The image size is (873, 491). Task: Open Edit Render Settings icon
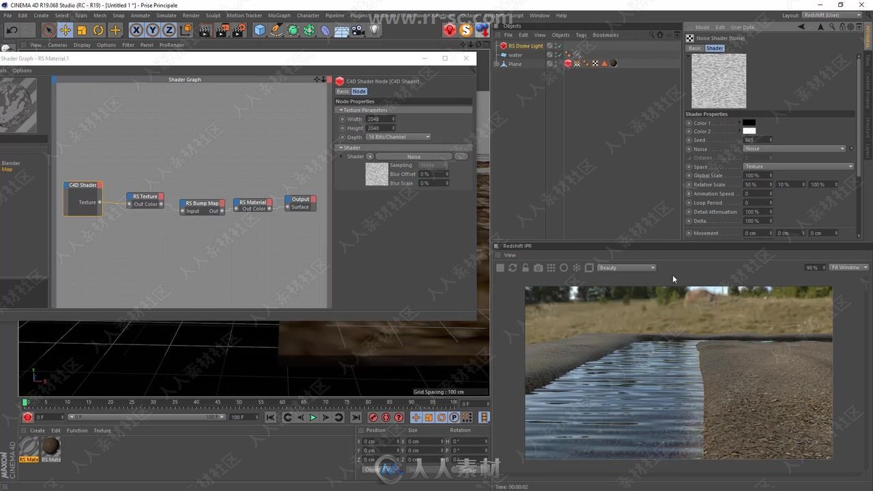pyautogui.click(x=239, y=30)
